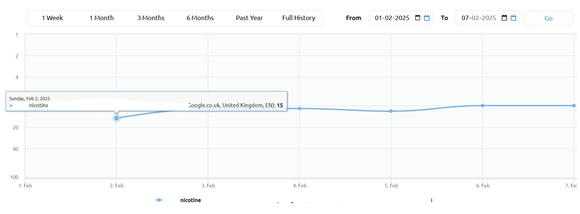Click the black calendar icon in From field
Image resolution: width=580 pixels, height=214 pixels.
point(418,18)
